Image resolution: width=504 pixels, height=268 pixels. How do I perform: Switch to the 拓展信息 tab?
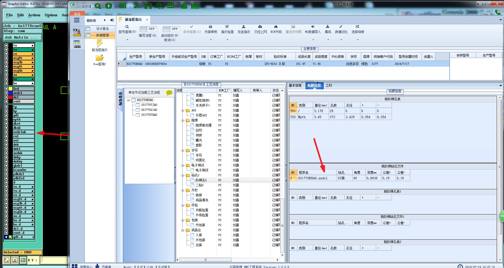click(x=314, y=86)
